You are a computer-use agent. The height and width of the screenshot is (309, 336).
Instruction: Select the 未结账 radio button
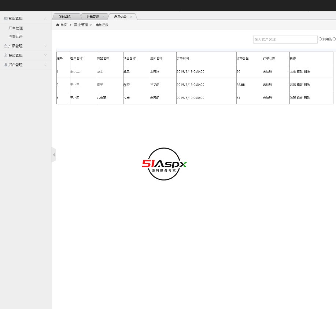point(320,39)
